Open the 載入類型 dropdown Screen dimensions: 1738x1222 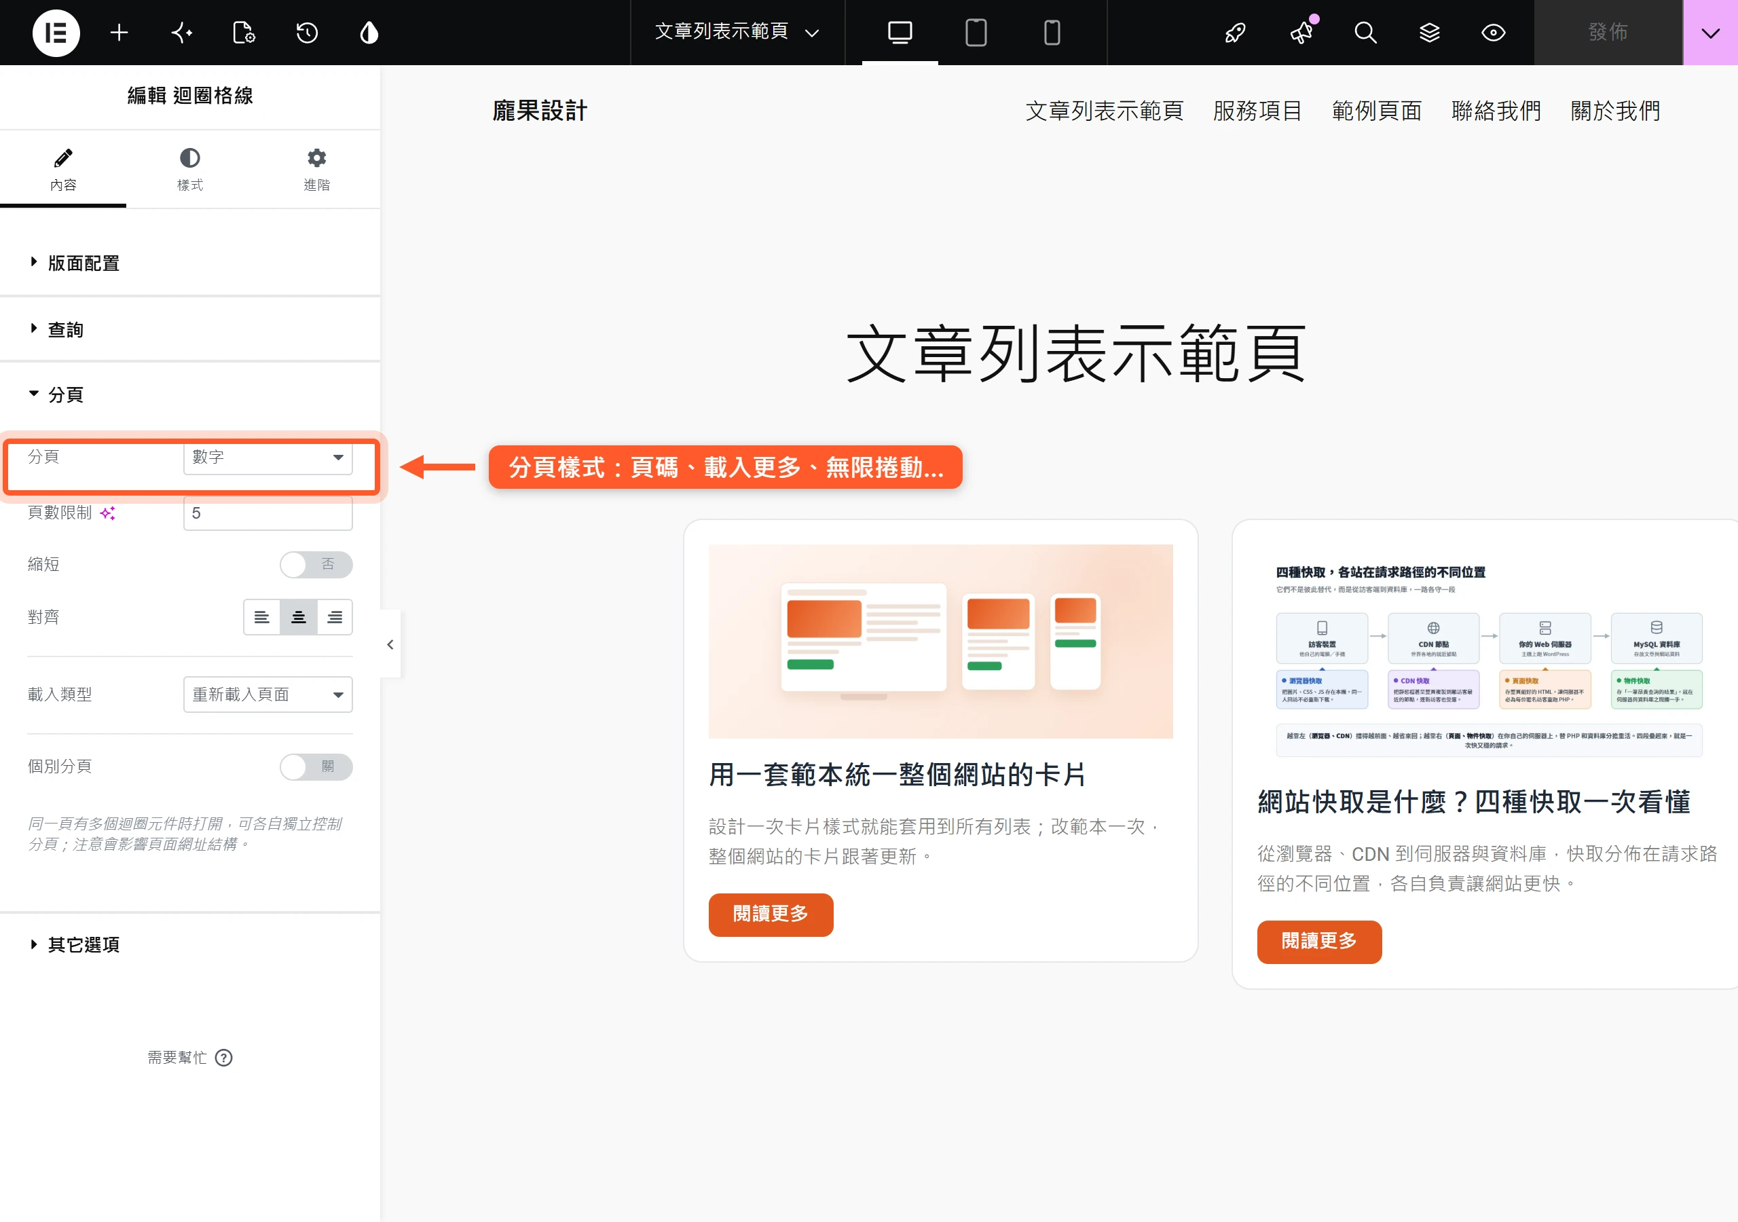[268, 695]
